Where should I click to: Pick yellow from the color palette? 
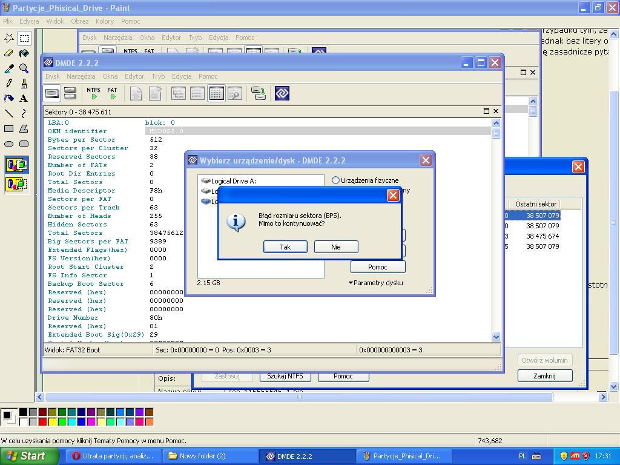tap(52, 422)
